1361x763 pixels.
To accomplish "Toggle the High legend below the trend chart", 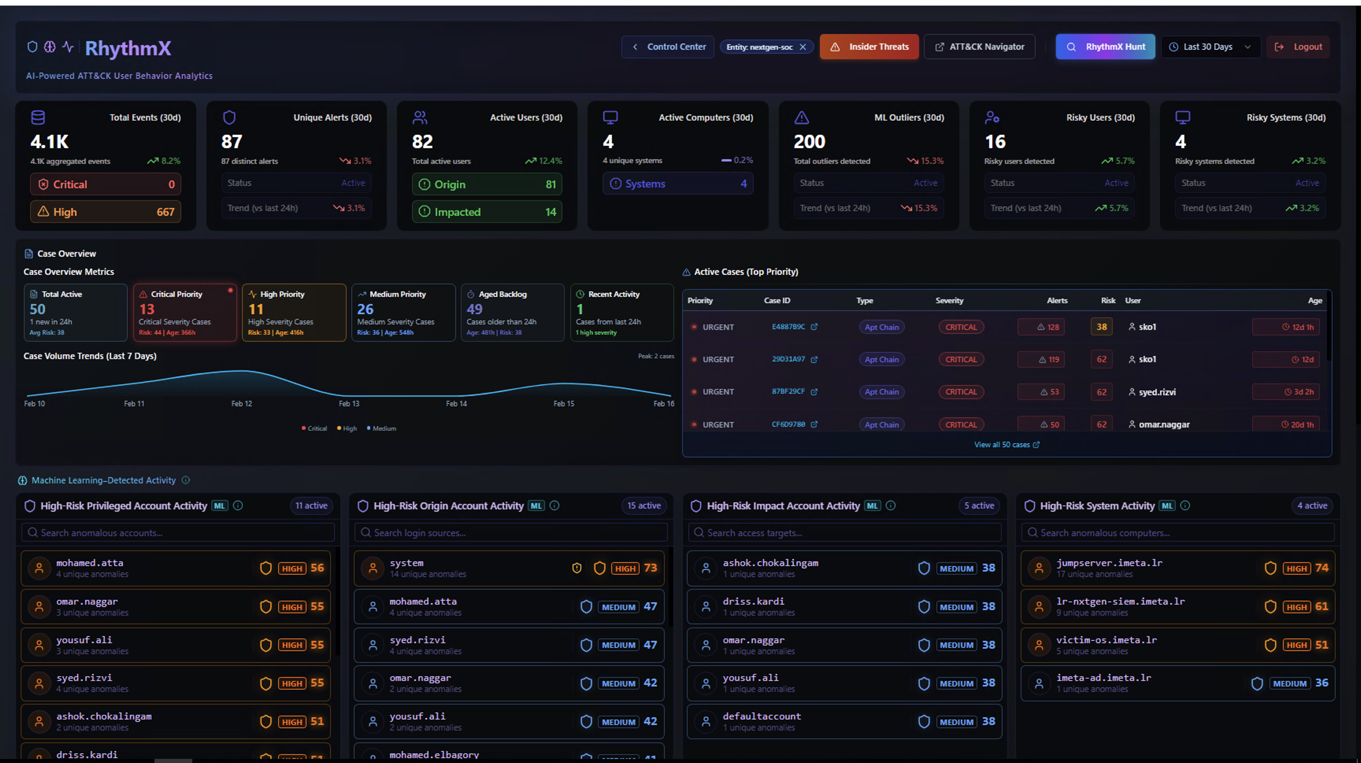I will (x=347, y=428).
